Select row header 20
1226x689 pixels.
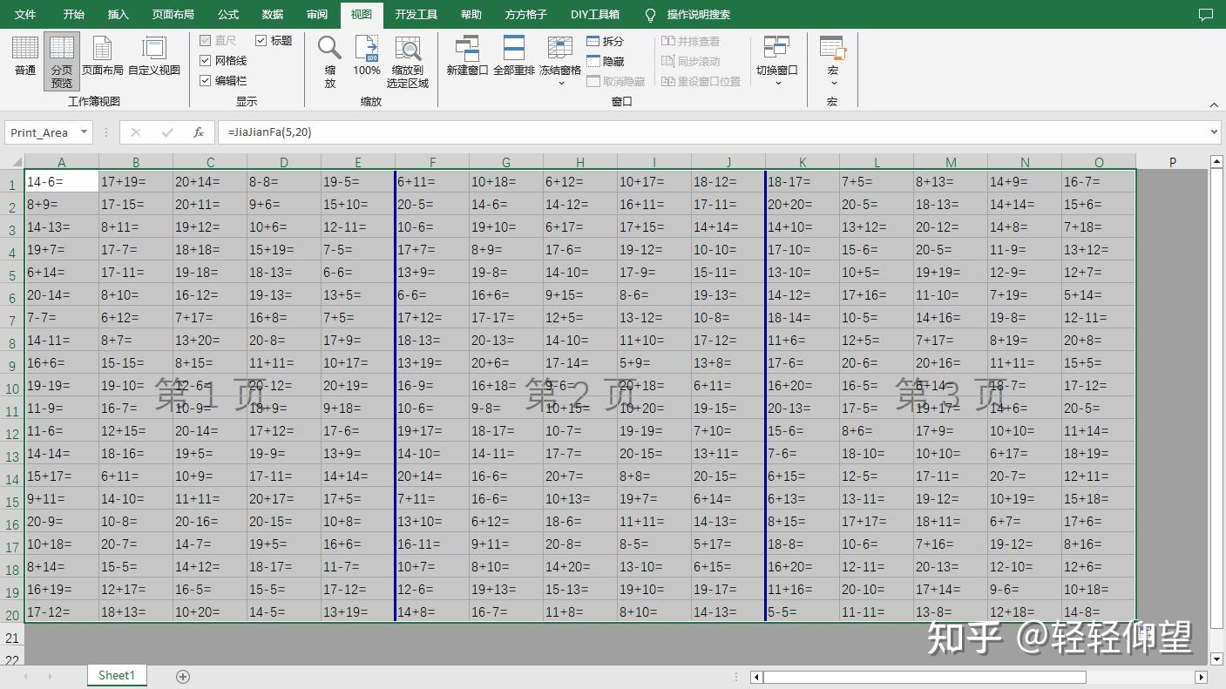coord(12,615)
